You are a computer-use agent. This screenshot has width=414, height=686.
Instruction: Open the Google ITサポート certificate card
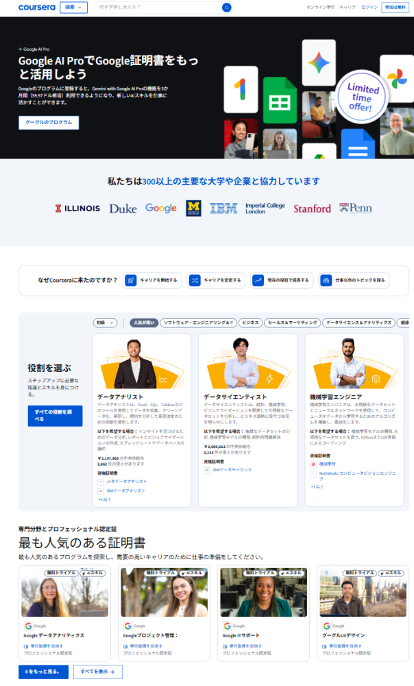tap(264, 613)
